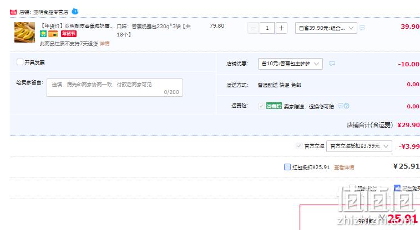Viewport: 420px width, 230px height.
Task: Tick the 朋友代付 checkbox
Action: (x=352, y=188)
